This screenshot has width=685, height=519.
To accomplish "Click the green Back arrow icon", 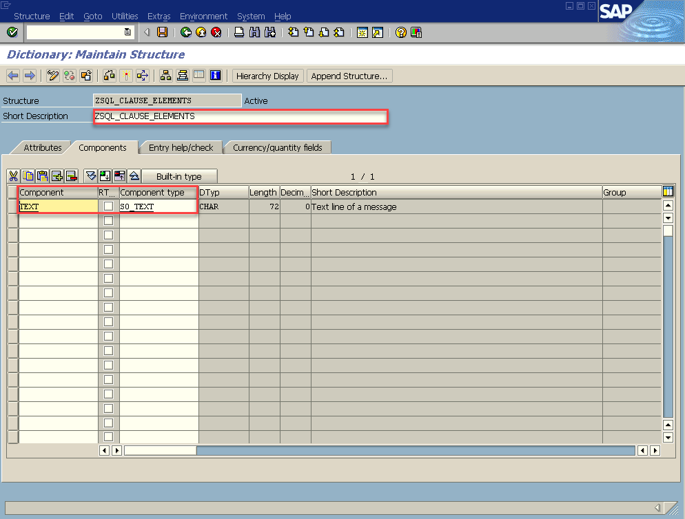I will click(x=186, y=32).
